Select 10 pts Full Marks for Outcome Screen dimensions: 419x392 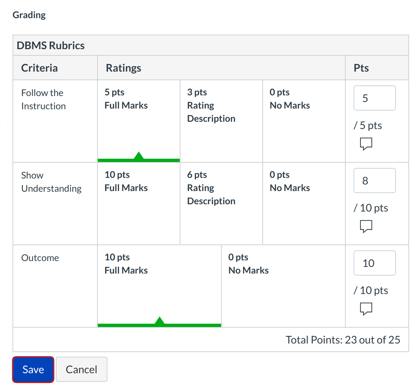pos(159,286)
